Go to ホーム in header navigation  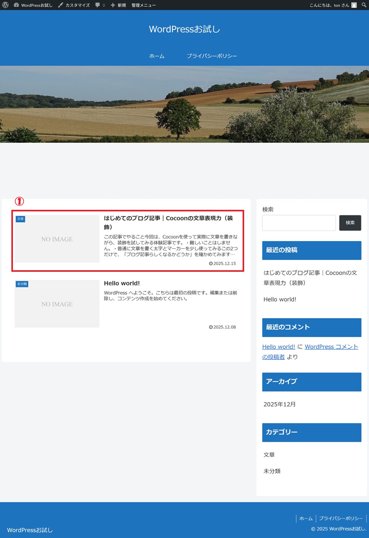click(157, 56)
